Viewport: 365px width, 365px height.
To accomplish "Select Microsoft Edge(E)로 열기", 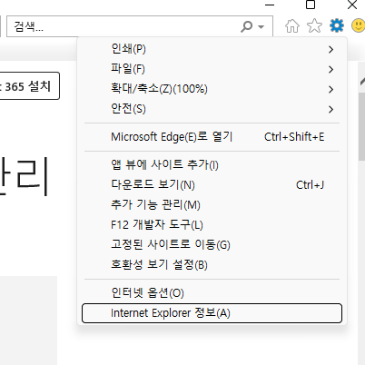I will 212,137.
